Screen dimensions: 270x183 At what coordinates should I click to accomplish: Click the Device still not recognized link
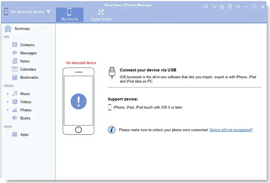[x=231, y=130]
